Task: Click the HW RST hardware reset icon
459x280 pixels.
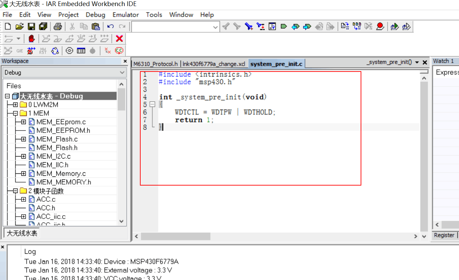Action: click(x=43, y=51)
